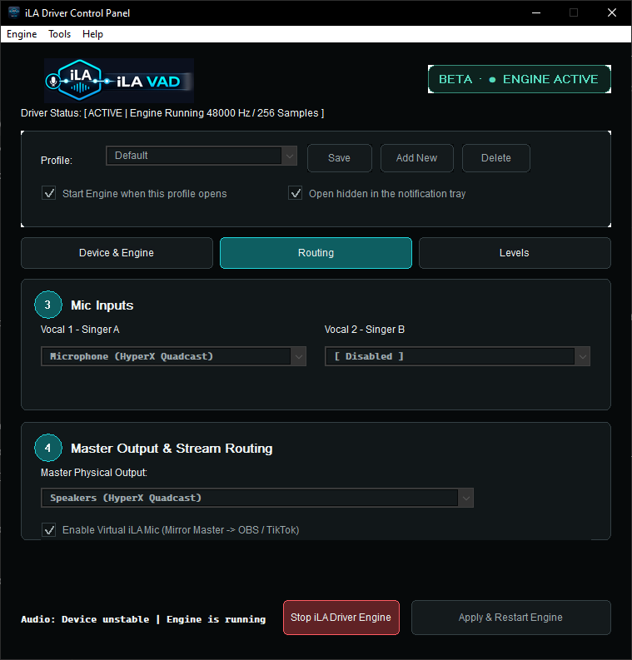
Task: Click the 'Vocal 2 - Singer B' label
Action: pos(364,330)
